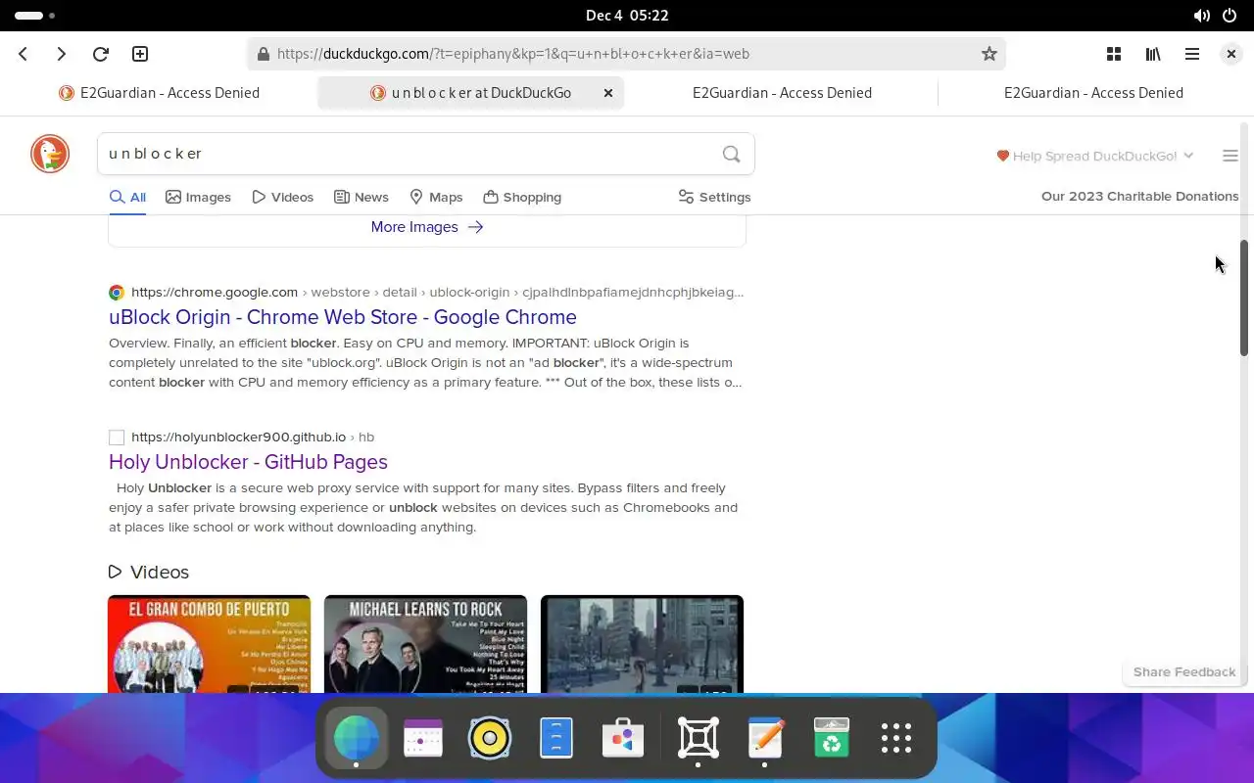Viewport: 1254px width, 783px height.
Task: Open uBlock Origin Chrome Web Store result
Action: pyautogui.click(x=343, y=317)
